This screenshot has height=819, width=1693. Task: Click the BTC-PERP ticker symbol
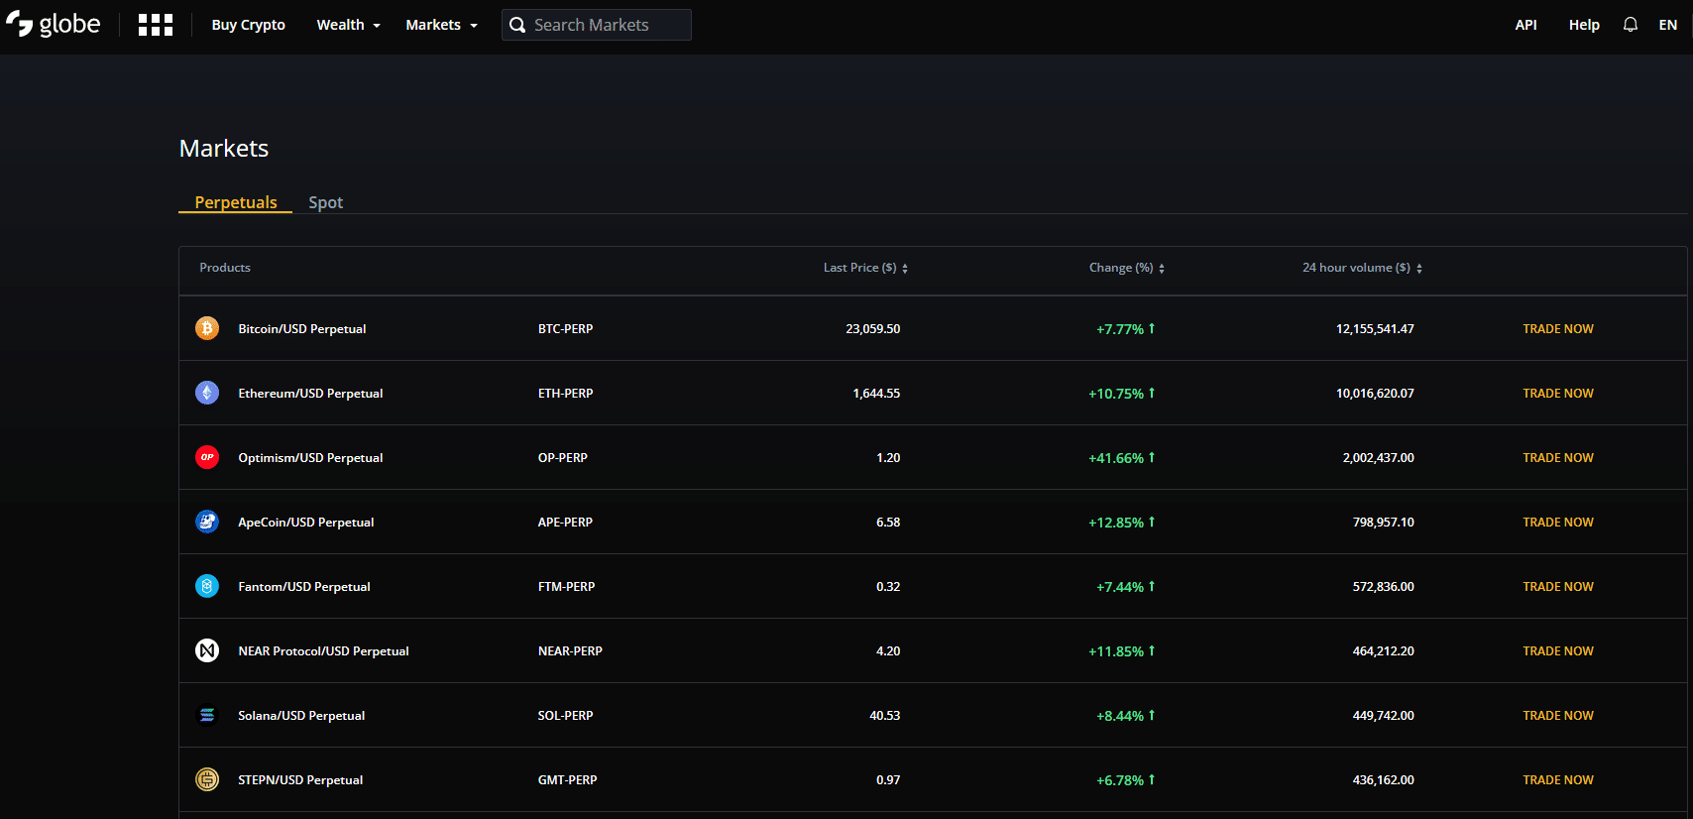(565, 328)
